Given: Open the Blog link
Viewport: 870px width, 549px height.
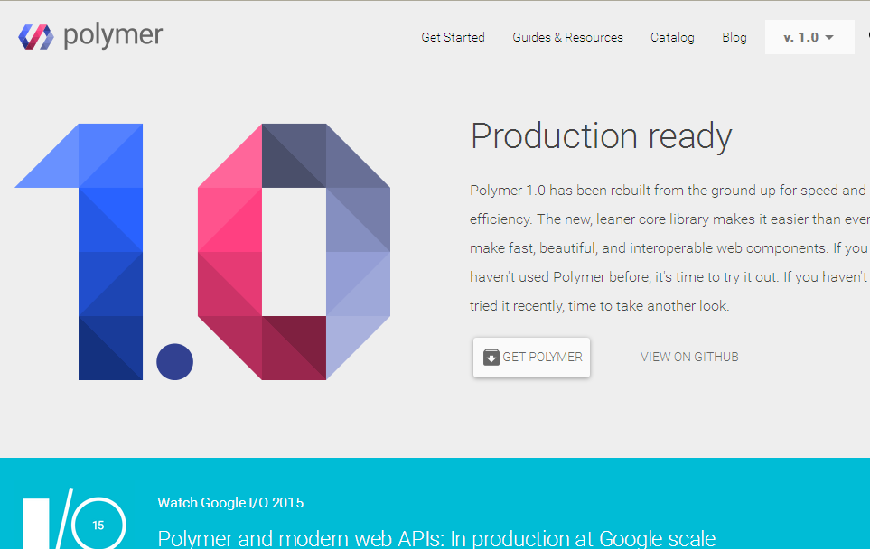Looking at the screenshot, I should [x=734, y=37].
